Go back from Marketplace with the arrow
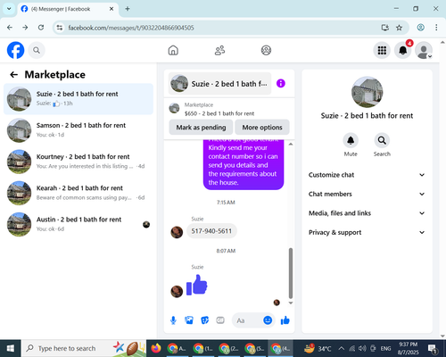The height and width of the screenshot is (357, 446). [13, 75]
